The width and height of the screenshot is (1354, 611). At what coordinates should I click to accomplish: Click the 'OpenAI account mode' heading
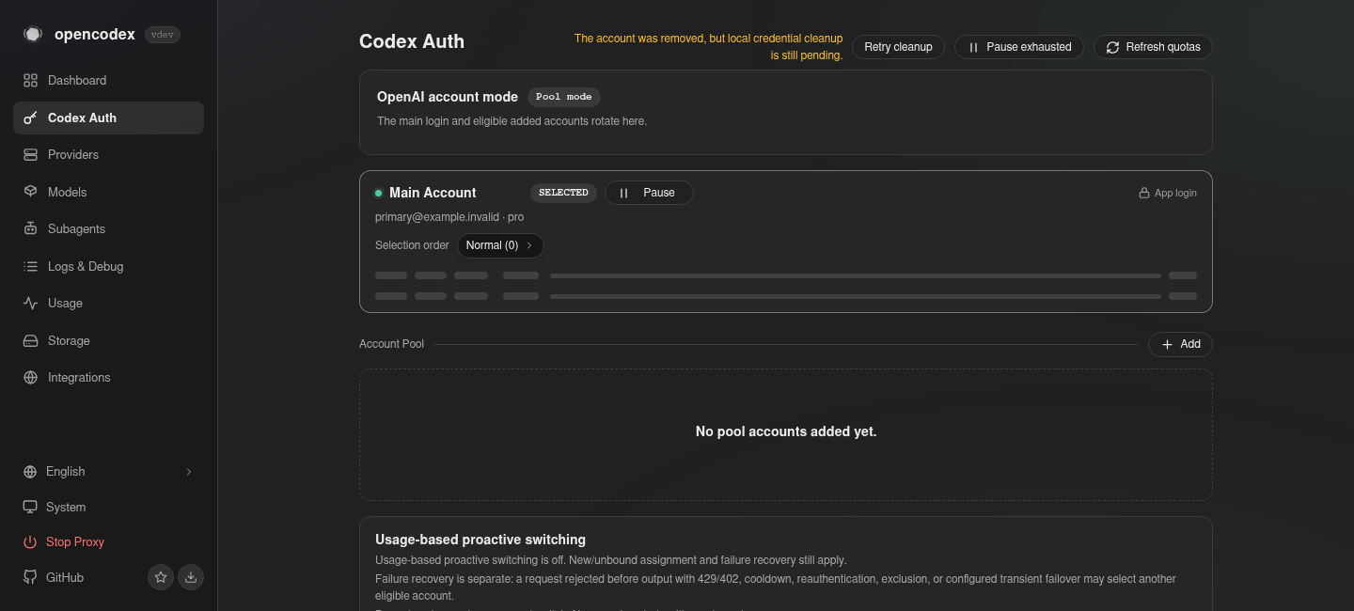tap(448, 97)
